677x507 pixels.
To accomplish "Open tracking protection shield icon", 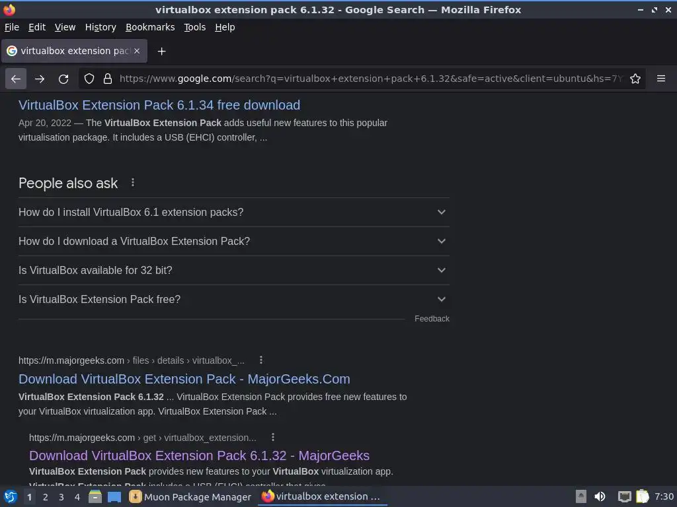I will pos(89,79).
